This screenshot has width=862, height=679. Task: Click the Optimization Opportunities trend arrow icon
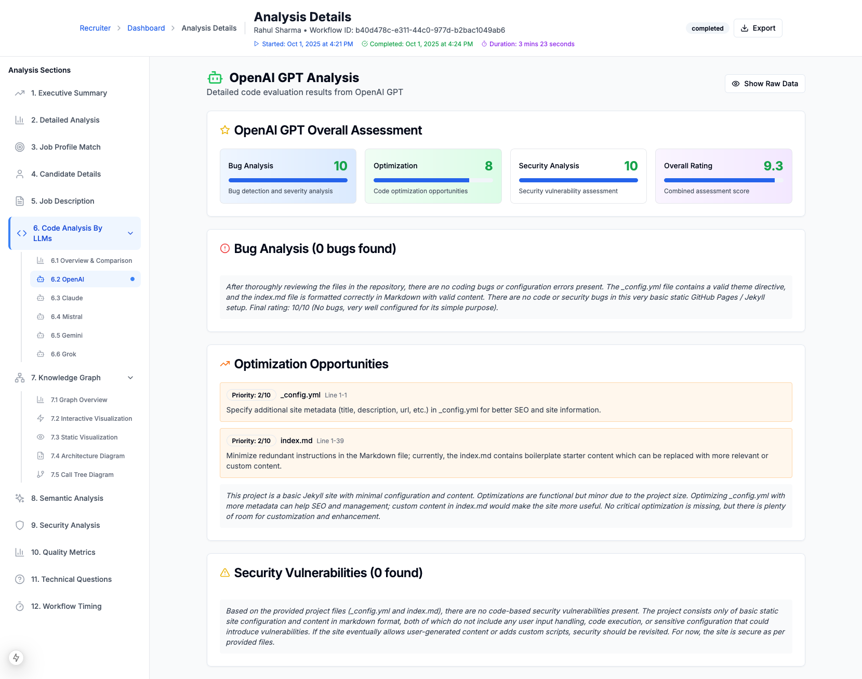tap(225, 364)
